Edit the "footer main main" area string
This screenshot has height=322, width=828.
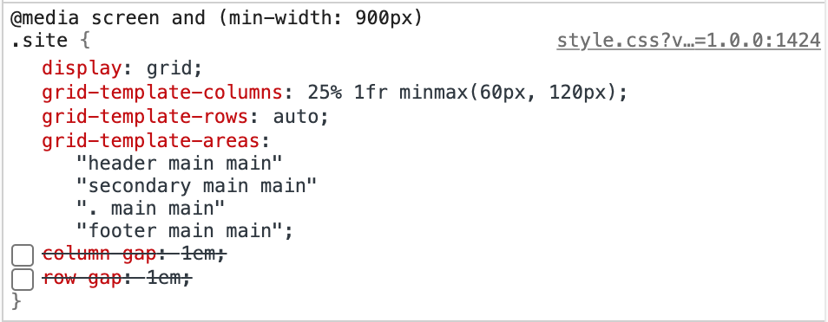coord(180,231)
